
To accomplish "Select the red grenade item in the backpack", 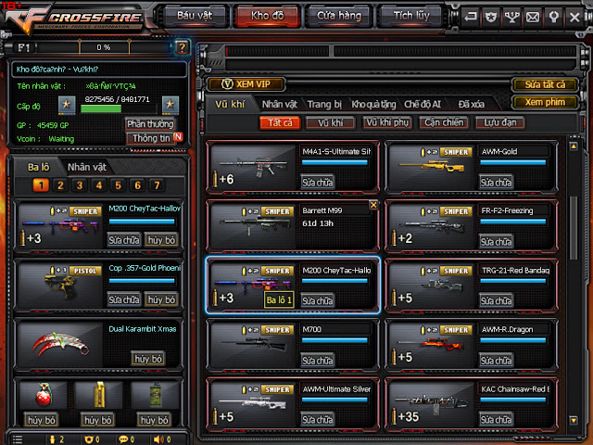I will tap(43, 396).
